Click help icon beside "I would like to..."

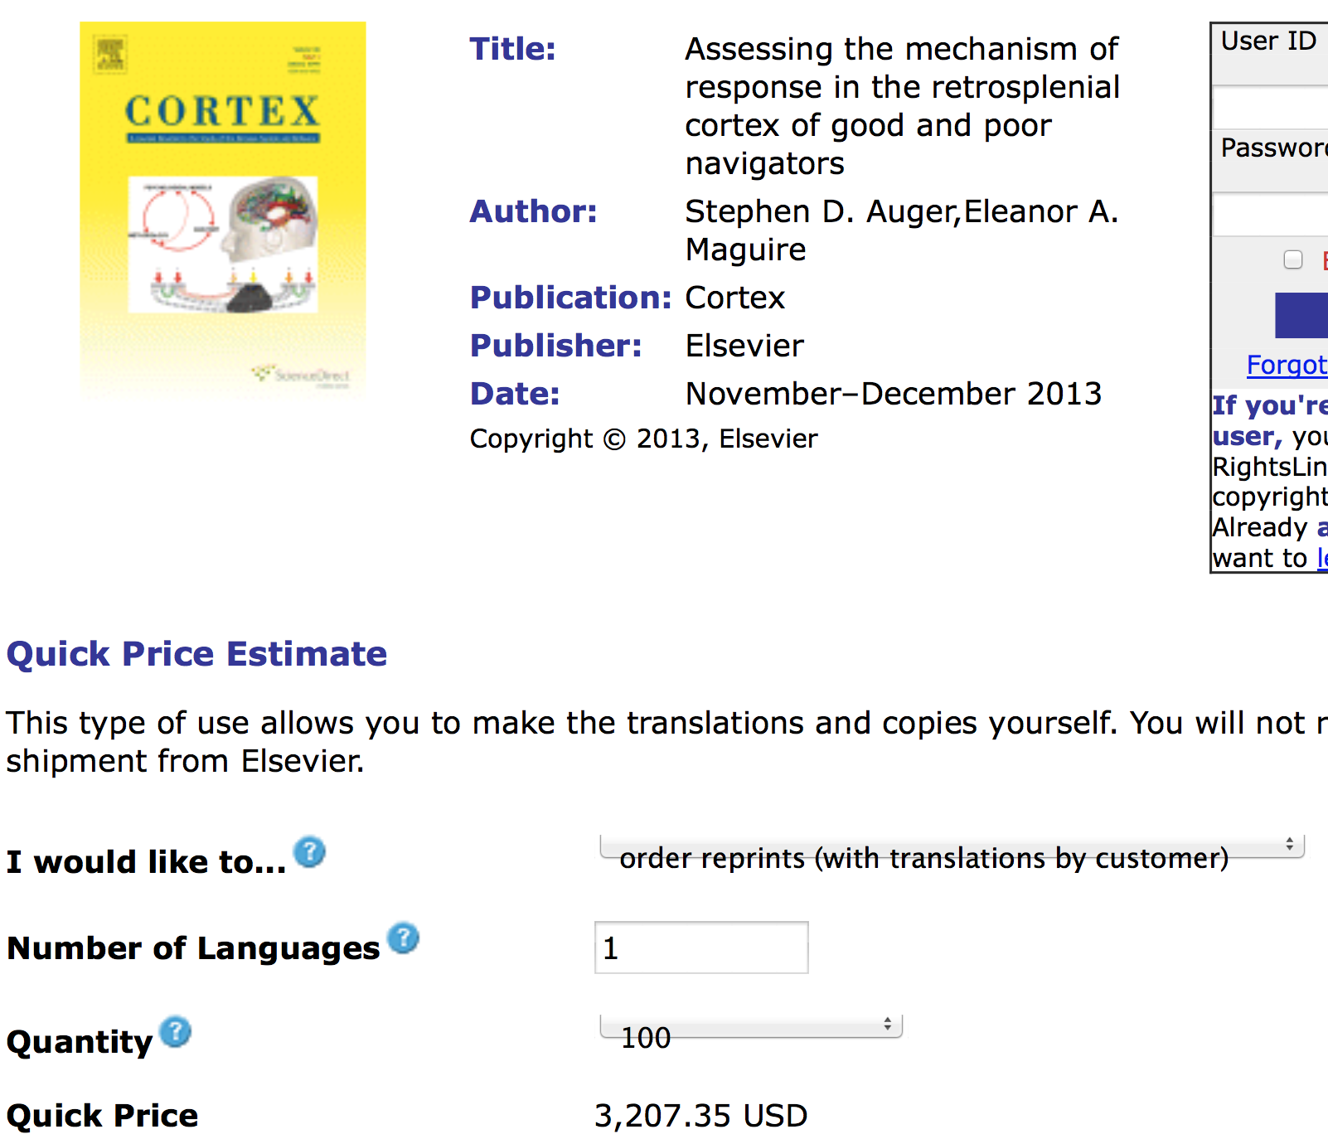pyautogui.click(x=310, y=852)
